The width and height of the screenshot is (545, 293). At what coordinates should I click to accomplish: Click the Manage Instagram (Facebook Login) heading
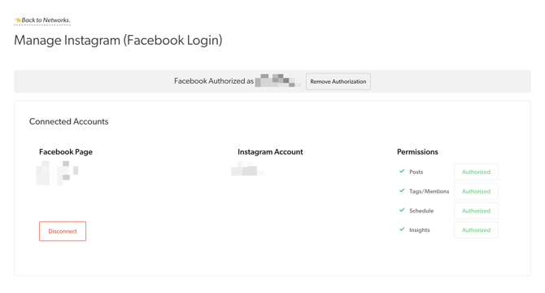(x=118, y=41)
